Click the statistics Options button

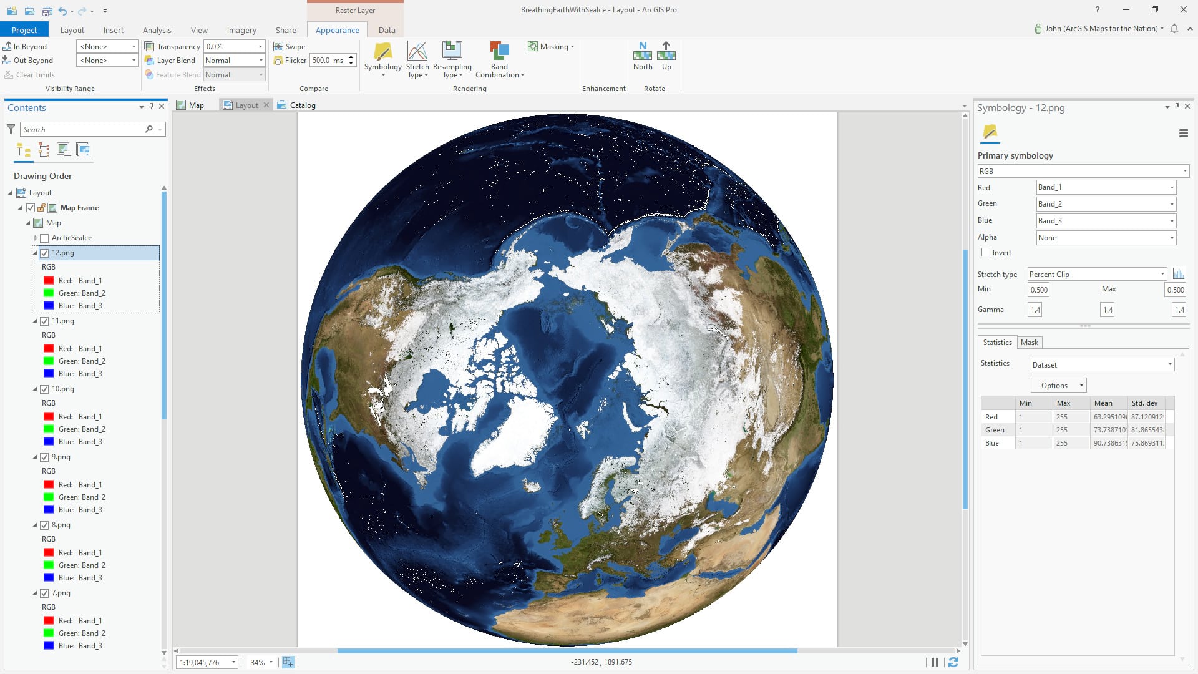tap(1058, 386)
